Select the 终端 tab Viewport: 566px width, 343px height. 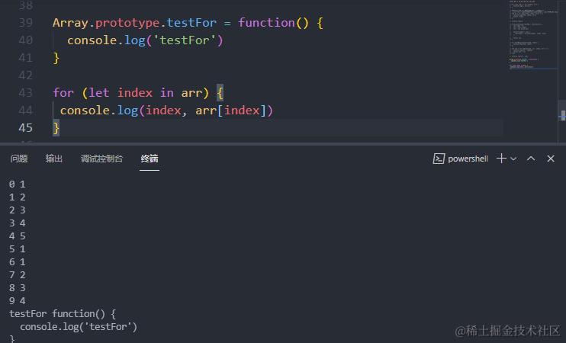point(150,159)
